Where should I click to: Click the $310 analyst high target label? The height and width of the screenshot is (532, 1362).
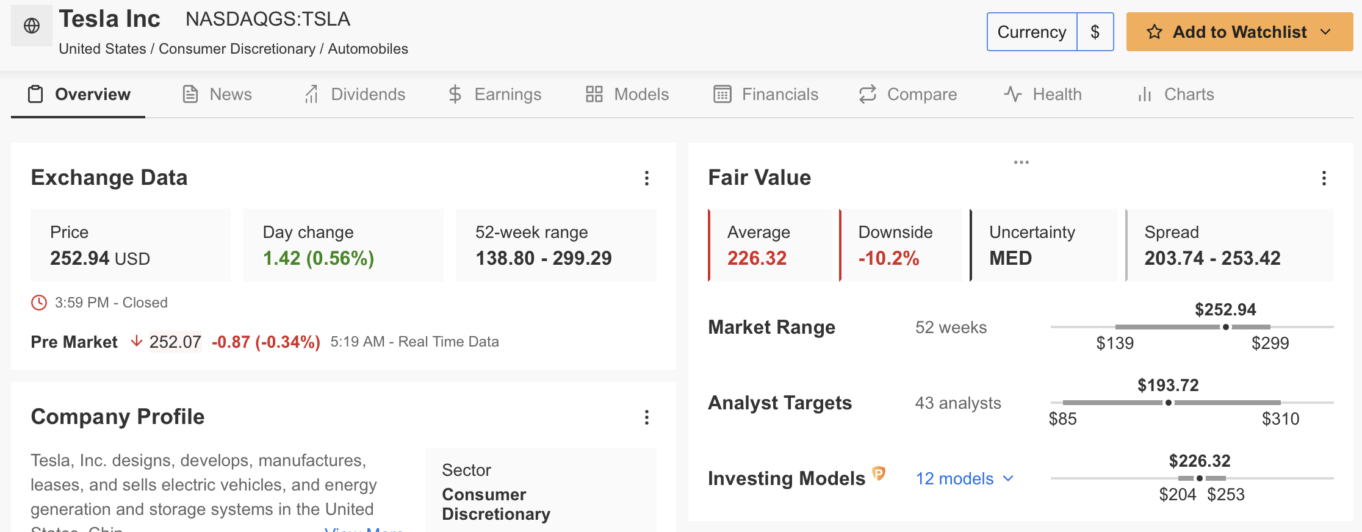pyautogui.click(x=1281, y=419)
